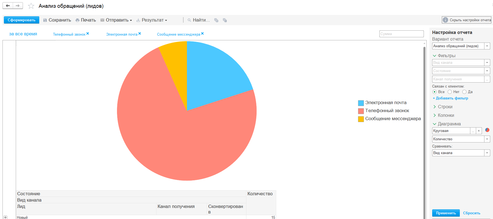Click the Добавить фильтр link
This screenshot has height=219, width=493.
tap(450, 98)
